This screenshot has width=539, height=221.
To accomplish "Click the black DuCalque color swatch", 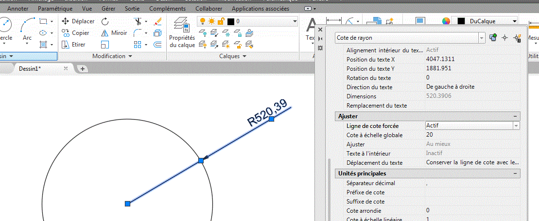I will [461, 21].
